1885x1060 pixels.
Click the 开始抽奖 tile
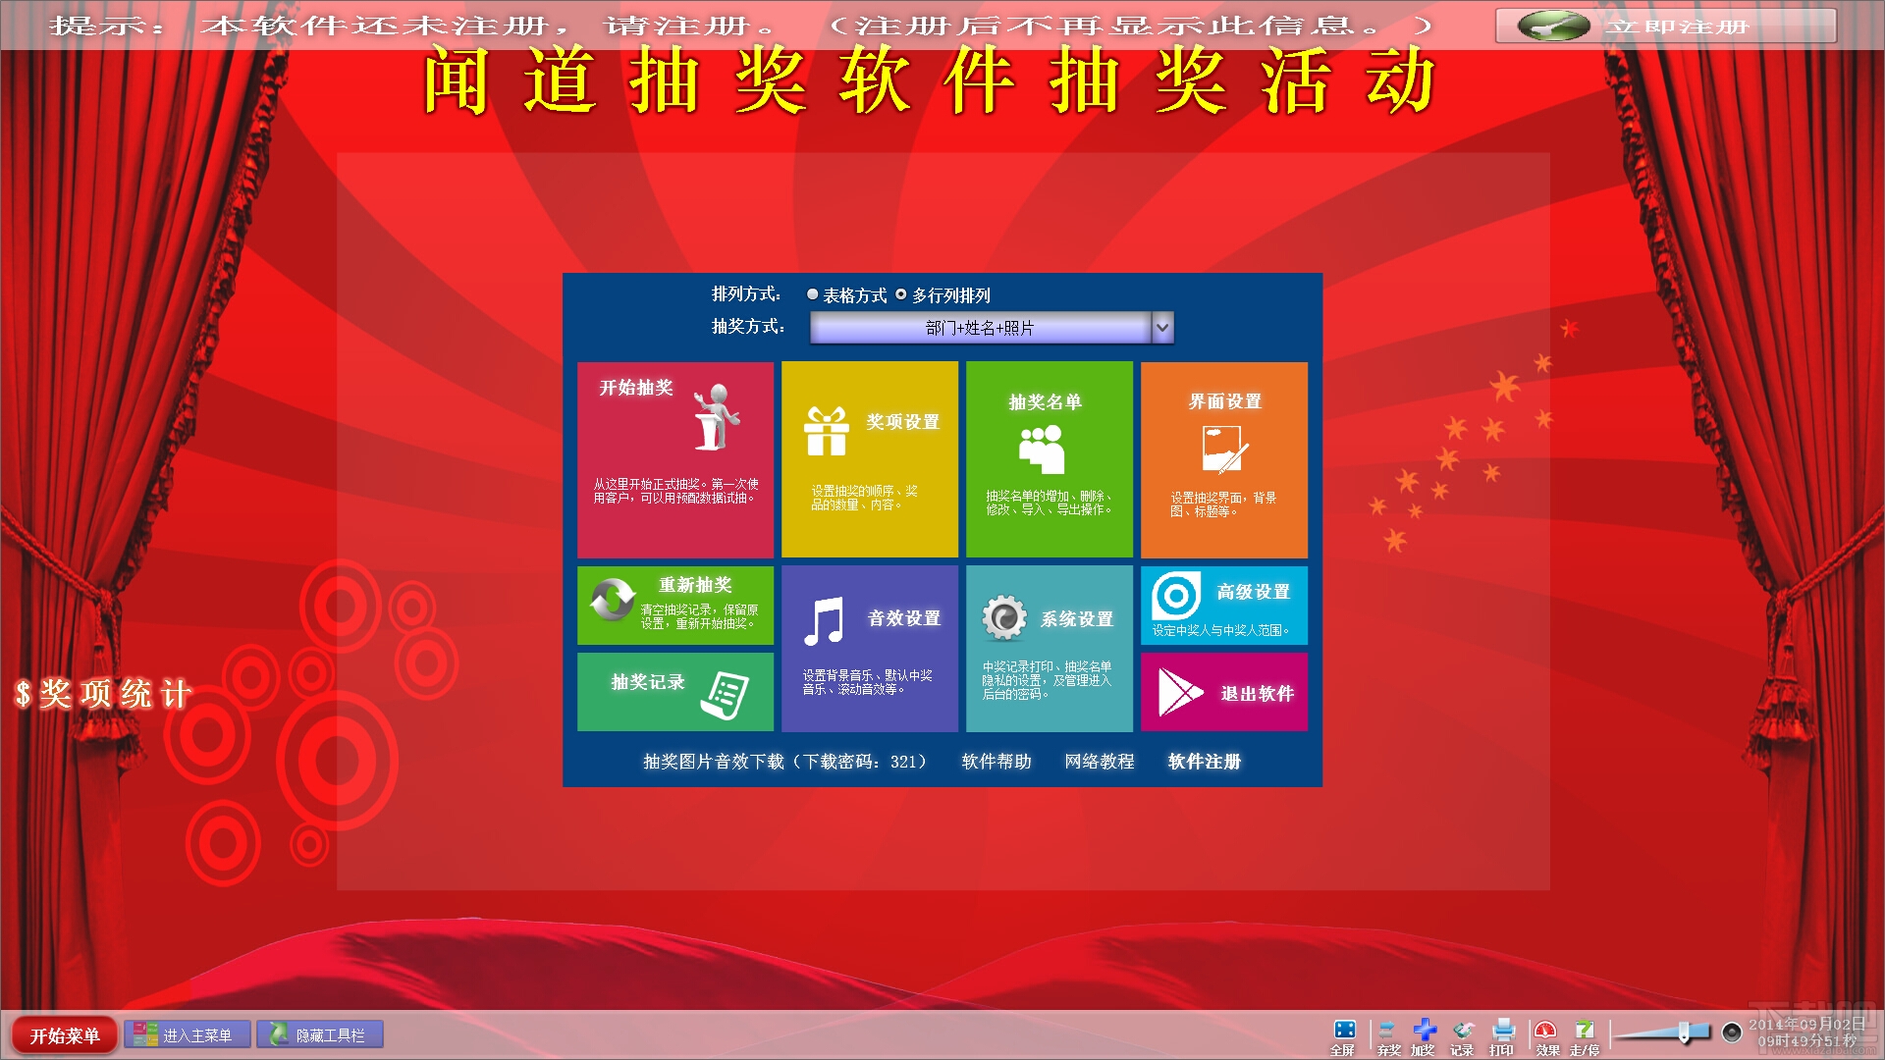point(675,459)
